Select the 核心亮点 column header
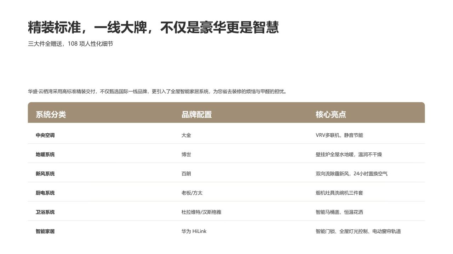The image size is (453, 254). (331, 115)
